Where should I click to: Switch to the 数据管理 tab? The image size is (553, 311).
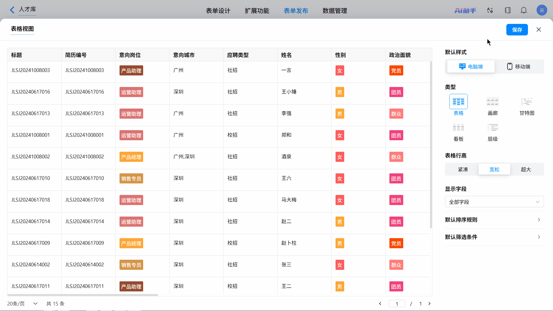point(335,11)
